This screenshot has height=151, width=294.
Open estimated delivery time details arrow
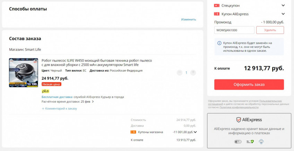click(x=93, y=102)
